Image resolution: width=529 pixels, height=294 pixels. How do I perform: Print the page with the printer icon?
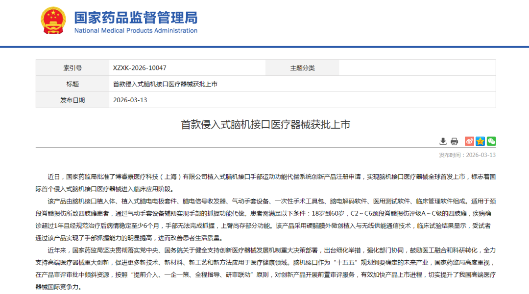pos(454,141)
